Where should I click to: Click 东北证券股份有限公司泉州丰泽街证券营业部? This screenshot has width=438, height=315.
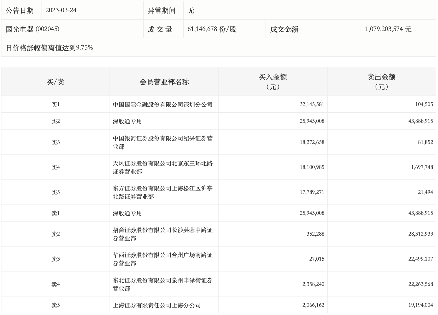(163, 284)
